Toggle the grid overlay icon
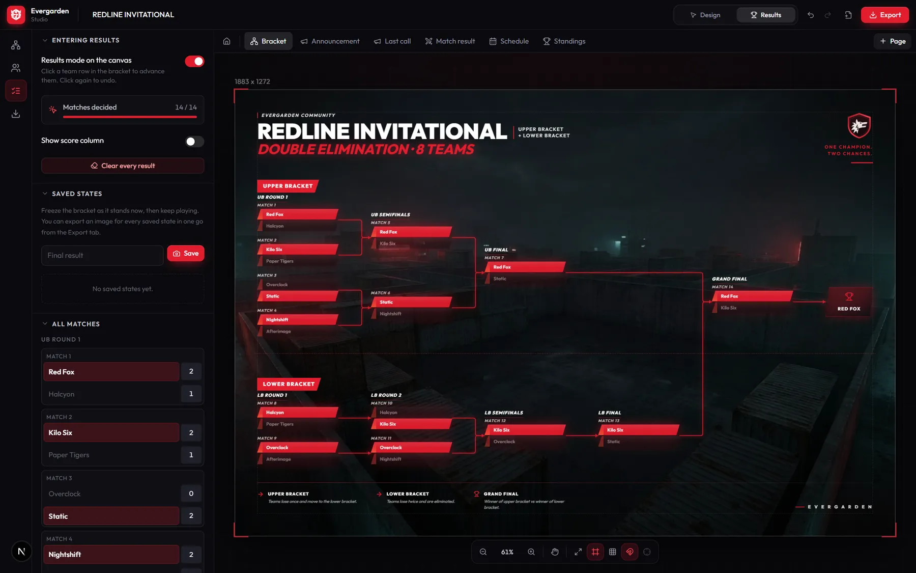The image size is (916, 573). (613, 552)
